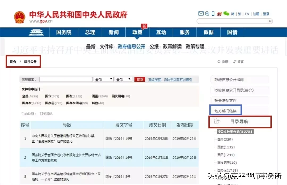Open the second 全部 filter dropdown

[x=123, y=79]
